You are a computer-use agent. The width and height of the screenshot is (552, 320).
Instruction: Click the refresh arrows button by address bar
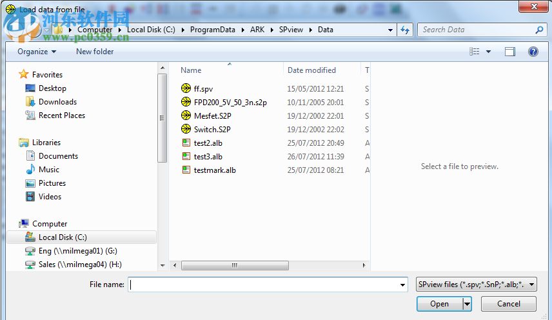(405, 30)
